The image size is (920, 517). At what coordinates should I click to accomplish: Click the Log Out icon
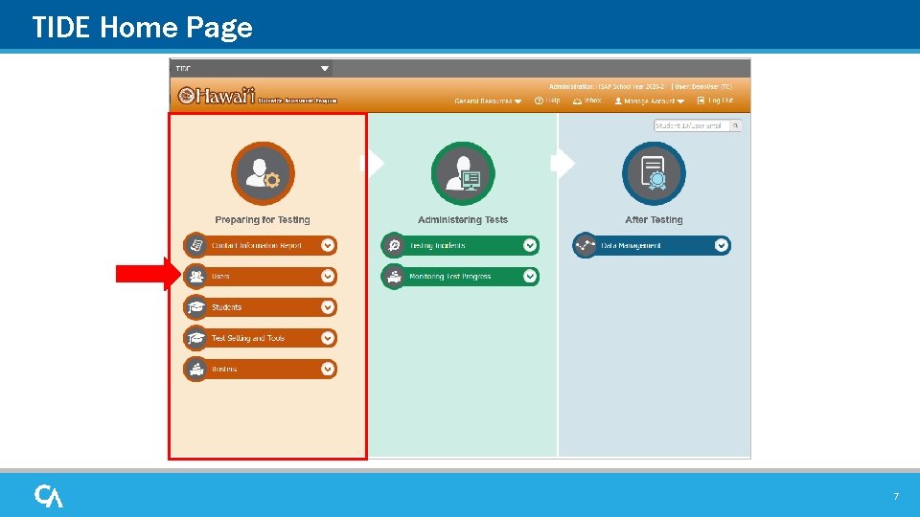[701, 101]
